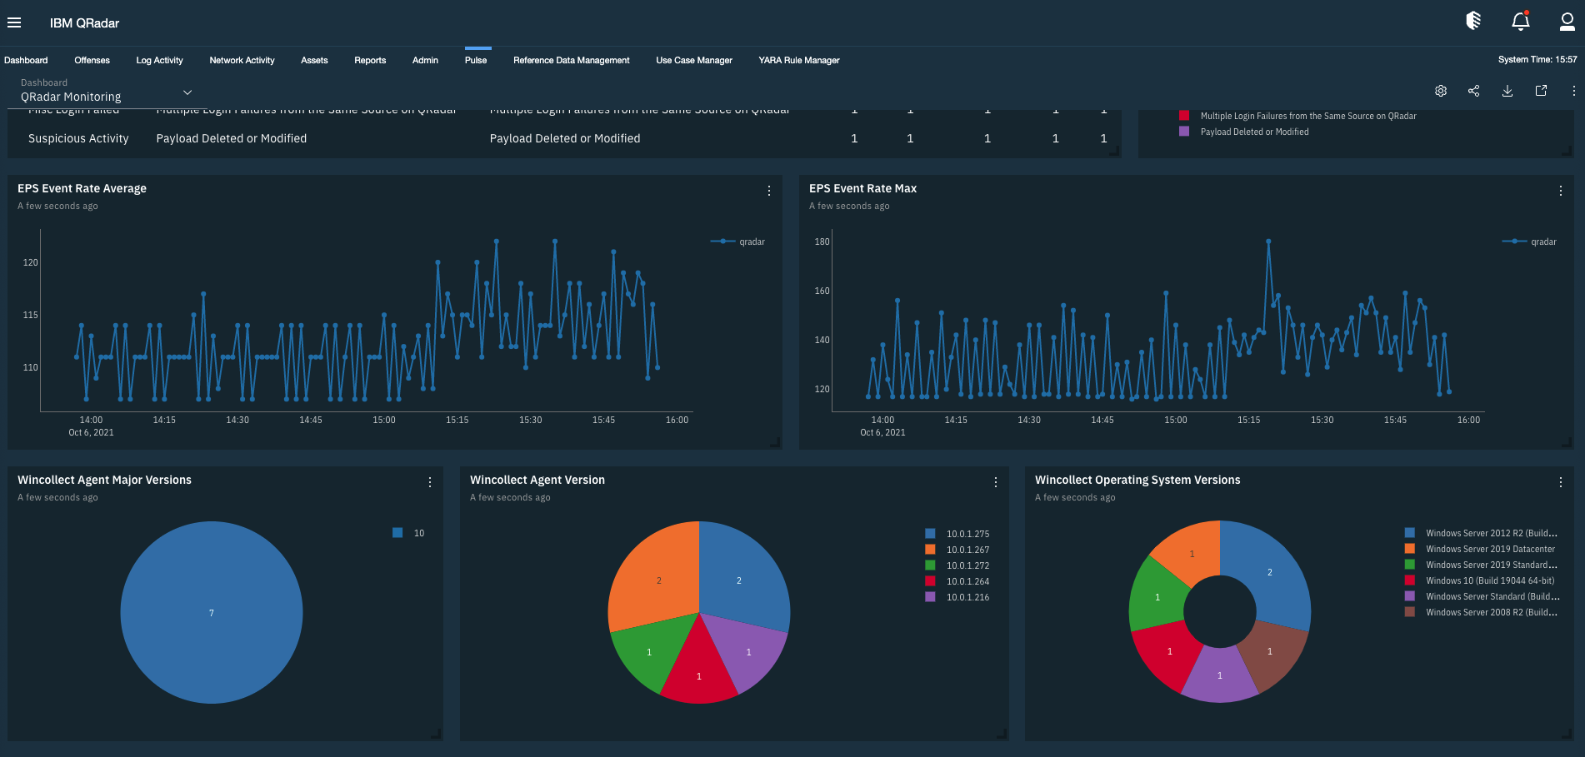Open the Use Case Manager tab
This screenshot has height=757, width=1585.
click(693, 60)
